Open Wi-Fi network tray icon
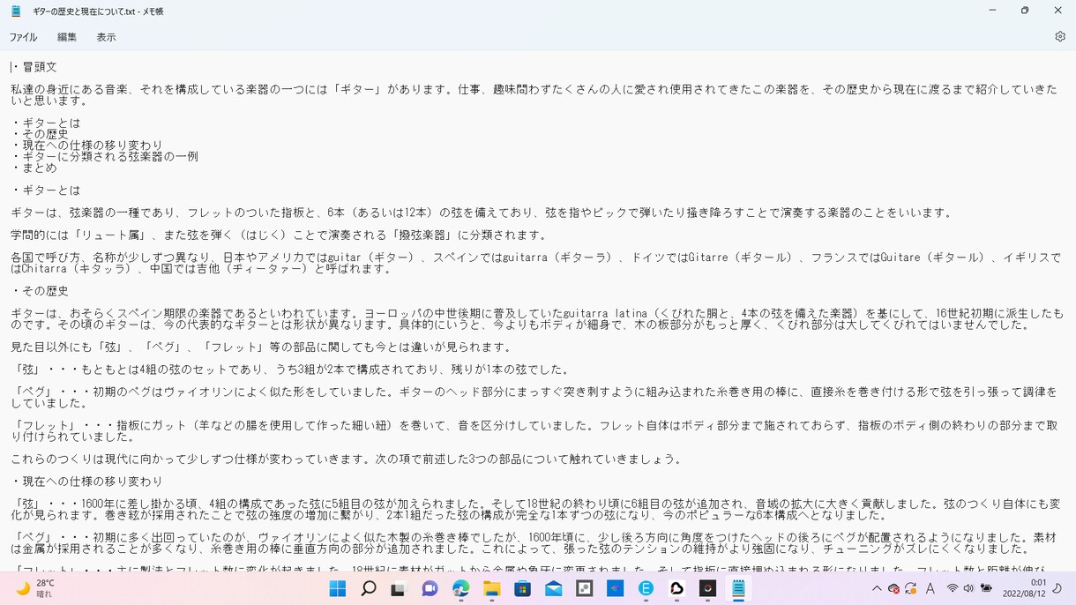1076x605 pixels. 953,588
